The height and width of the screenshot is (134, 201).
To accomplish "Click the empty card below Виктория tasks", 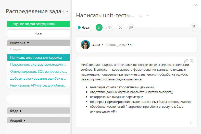I will coord(39,99).
